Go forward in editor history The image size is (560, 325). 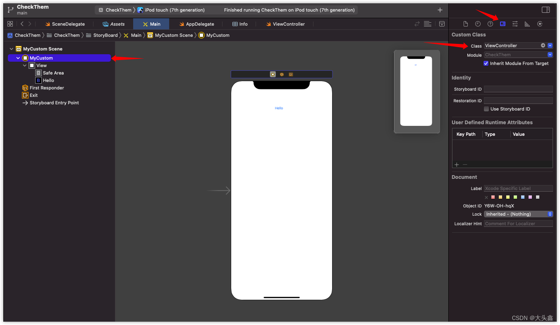pos(29,24)
